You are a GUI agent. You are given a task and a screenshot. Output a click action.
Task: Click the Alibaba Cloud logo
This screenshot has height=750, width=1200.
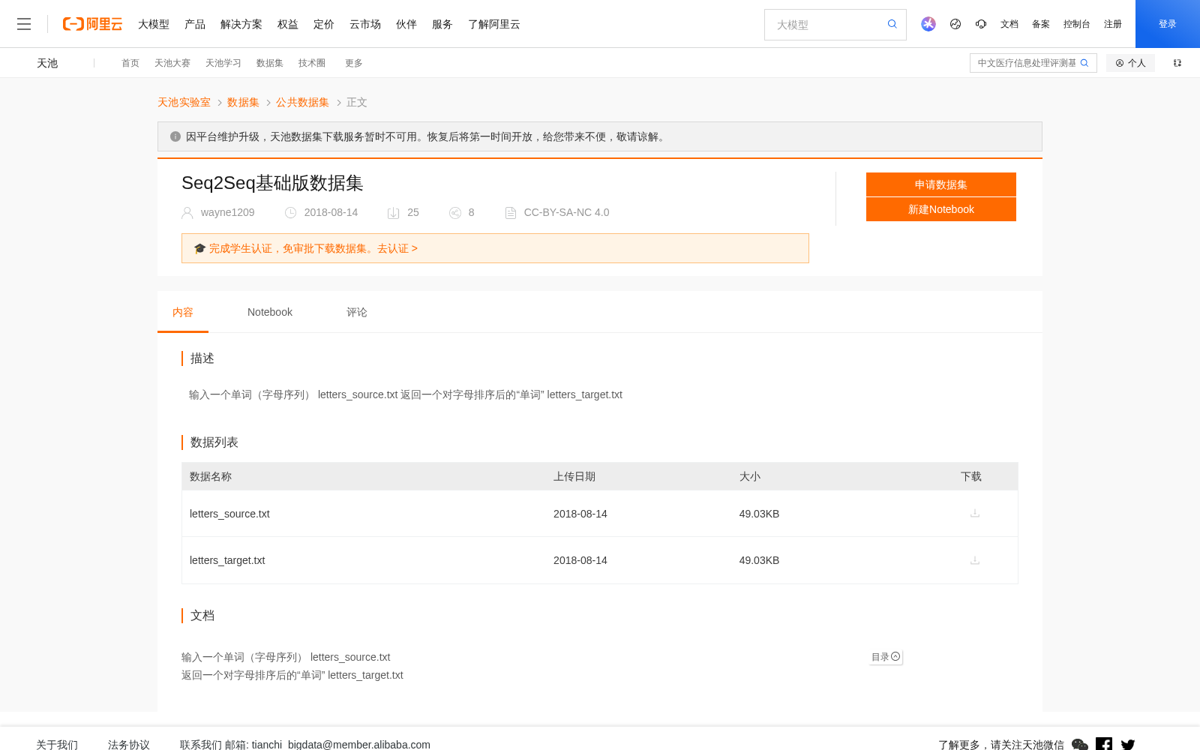(92, 24)
